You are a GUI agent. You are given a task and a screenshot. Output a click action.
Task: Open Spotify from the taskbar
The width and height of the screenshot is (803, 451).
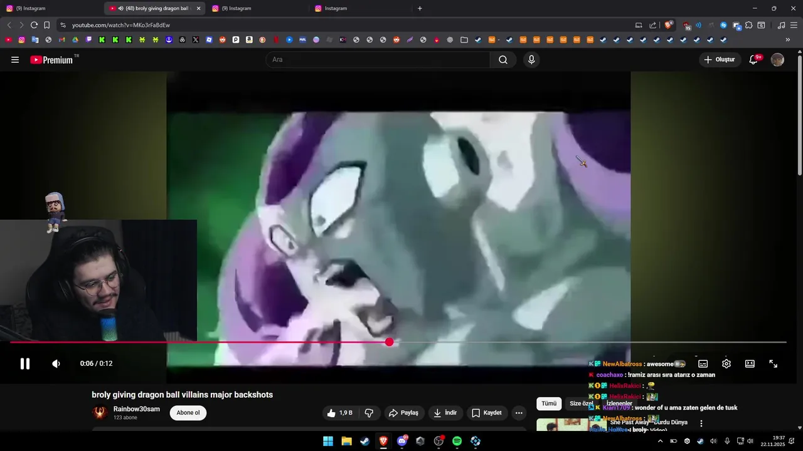coord(457,441)
